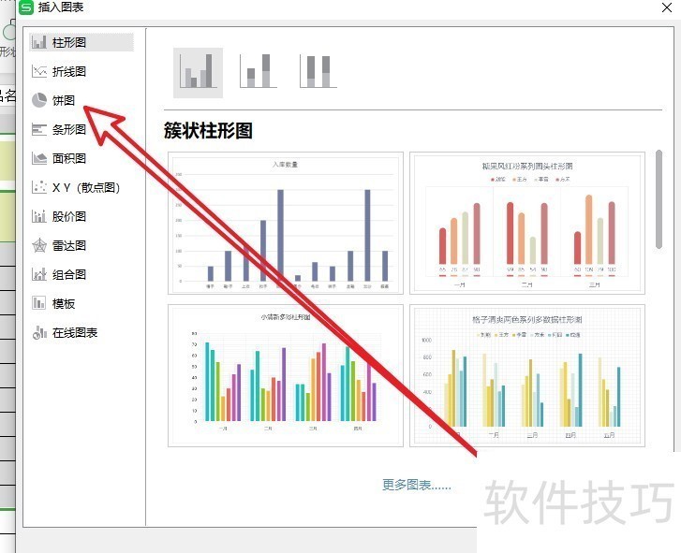Click the pie chart icon in sidebar

pyautogui.click(x=39, y=100)
